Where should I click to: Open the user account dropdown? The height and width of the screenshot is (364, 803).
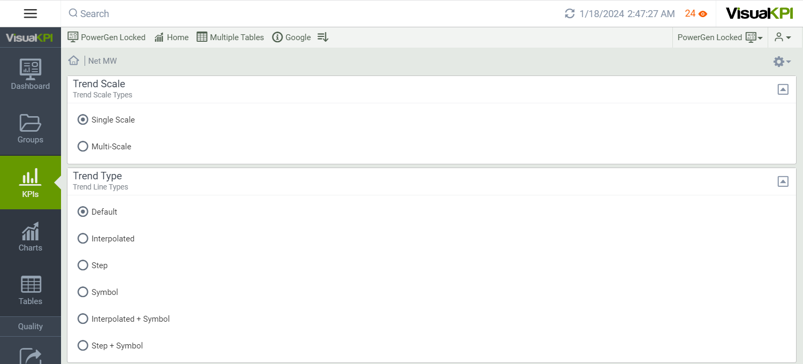click(x=782, y=37)
